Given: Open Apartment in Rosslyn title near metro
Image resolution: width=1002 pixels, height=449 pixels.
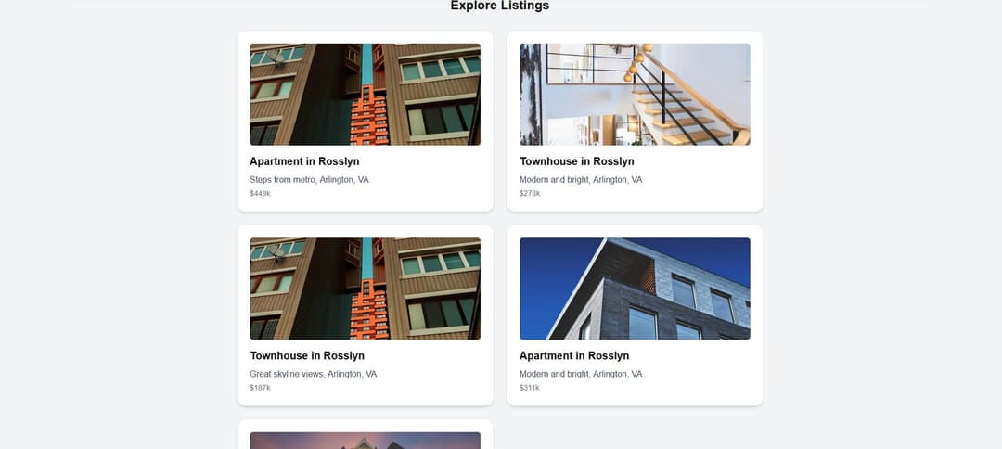Looking at the screenshot, I should point(305,161).
